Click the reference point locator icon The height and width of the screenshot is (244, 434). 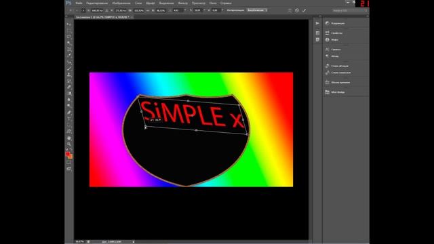click(x=83, y=10)
